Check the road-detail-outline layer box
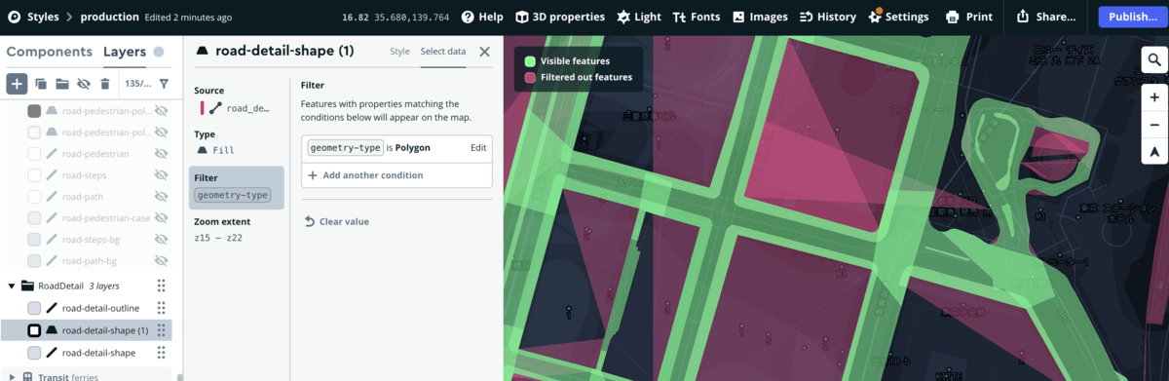Image resolution: width=1169 pixels, height=381 pixels. pyautogui.click(x=34, y=308)
